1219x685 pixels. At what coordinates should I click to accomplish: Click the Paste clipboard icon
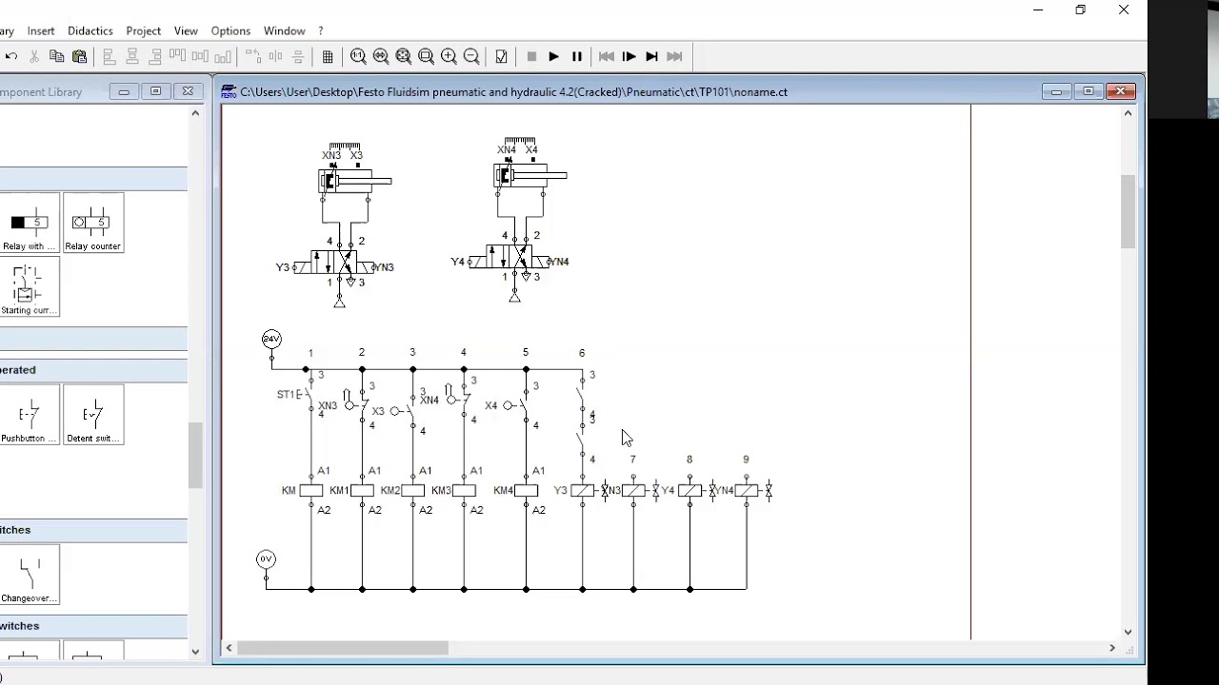(x=80, y=57)
